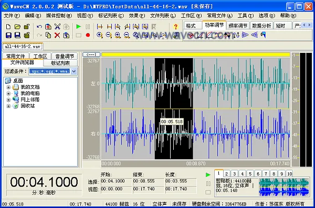Select clipboard tab 2
This screenshot has width=315, height=208.
(226, 174)
